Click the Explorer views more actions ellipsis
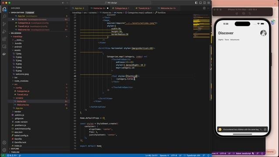 (x=66, y=8)
